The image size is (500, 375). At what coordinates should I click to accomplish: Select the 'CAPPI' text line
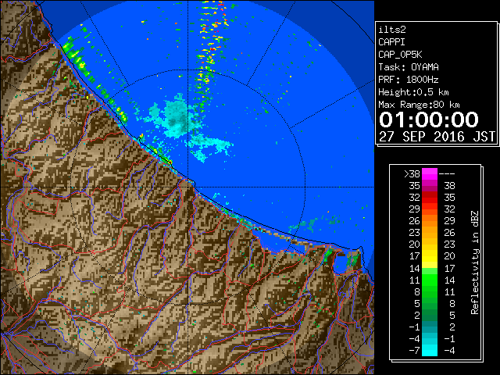tap(391, 42)
